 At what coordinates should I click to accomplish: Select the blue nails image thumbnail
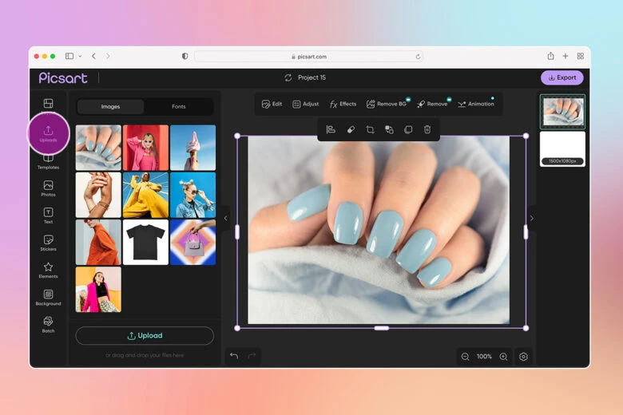point(98,148)
